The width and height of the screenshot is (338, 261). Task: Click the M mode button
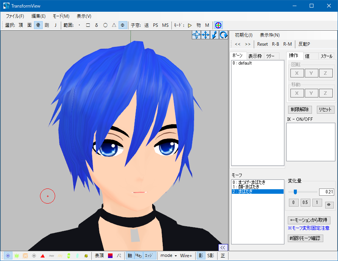click(x=207, y=25)
